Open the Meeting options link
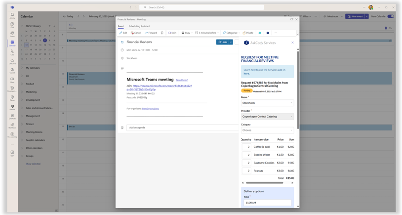402x215 pixels. (151, 109)
